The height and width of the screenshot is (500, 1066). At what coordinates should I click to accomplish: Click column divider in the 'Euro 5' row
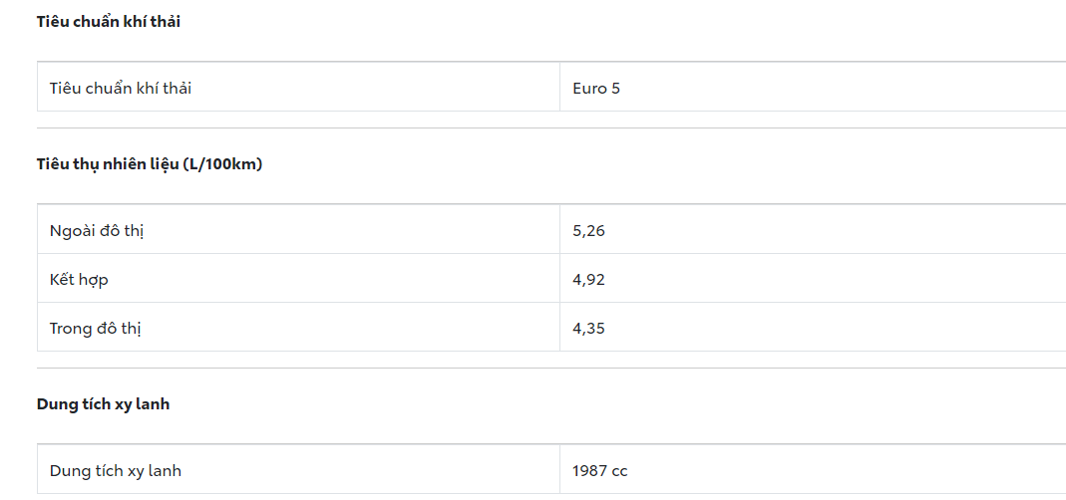[x=559, y=88]
